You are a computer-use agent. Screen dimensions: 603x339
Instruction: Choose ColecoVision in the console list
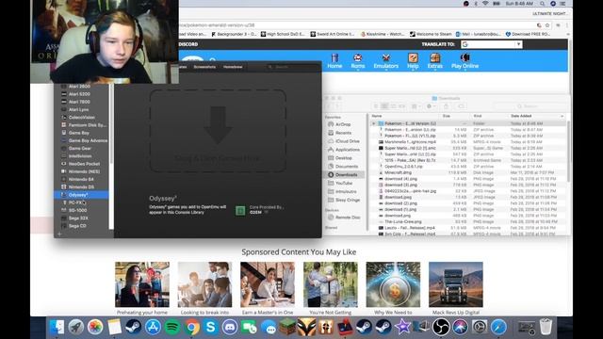(82, 117)
